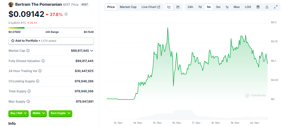Set chart range to Max
This screenshot has width=282, height=126.
click(x=237, y=7)
